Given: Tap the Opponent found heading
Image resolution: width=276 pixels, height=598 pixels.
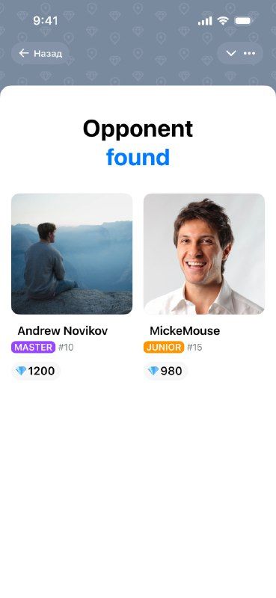Looking at the screenshot, I should point(138,143).
